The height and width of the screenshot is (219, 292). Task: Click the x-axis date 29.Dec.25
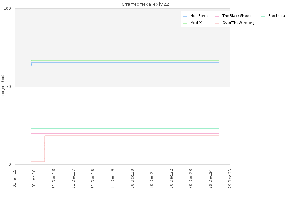pos(230,179)
